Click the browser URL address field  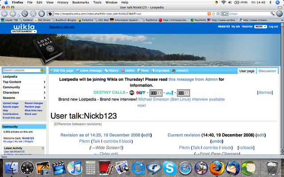[130, 14]
